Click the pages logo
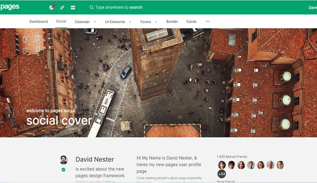The image size is (317, 183). 10,7
